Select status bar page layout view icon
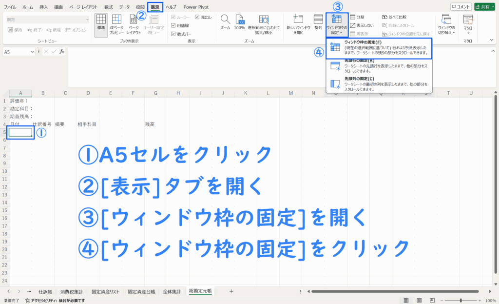 [419, 301]
